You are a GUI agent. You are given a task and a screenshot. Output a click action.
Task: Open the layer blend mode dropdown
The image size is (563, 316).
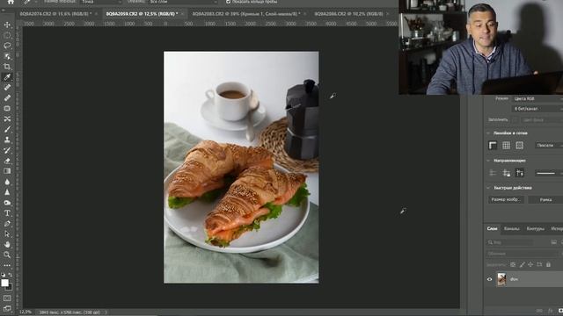click(x=523, y=254)
